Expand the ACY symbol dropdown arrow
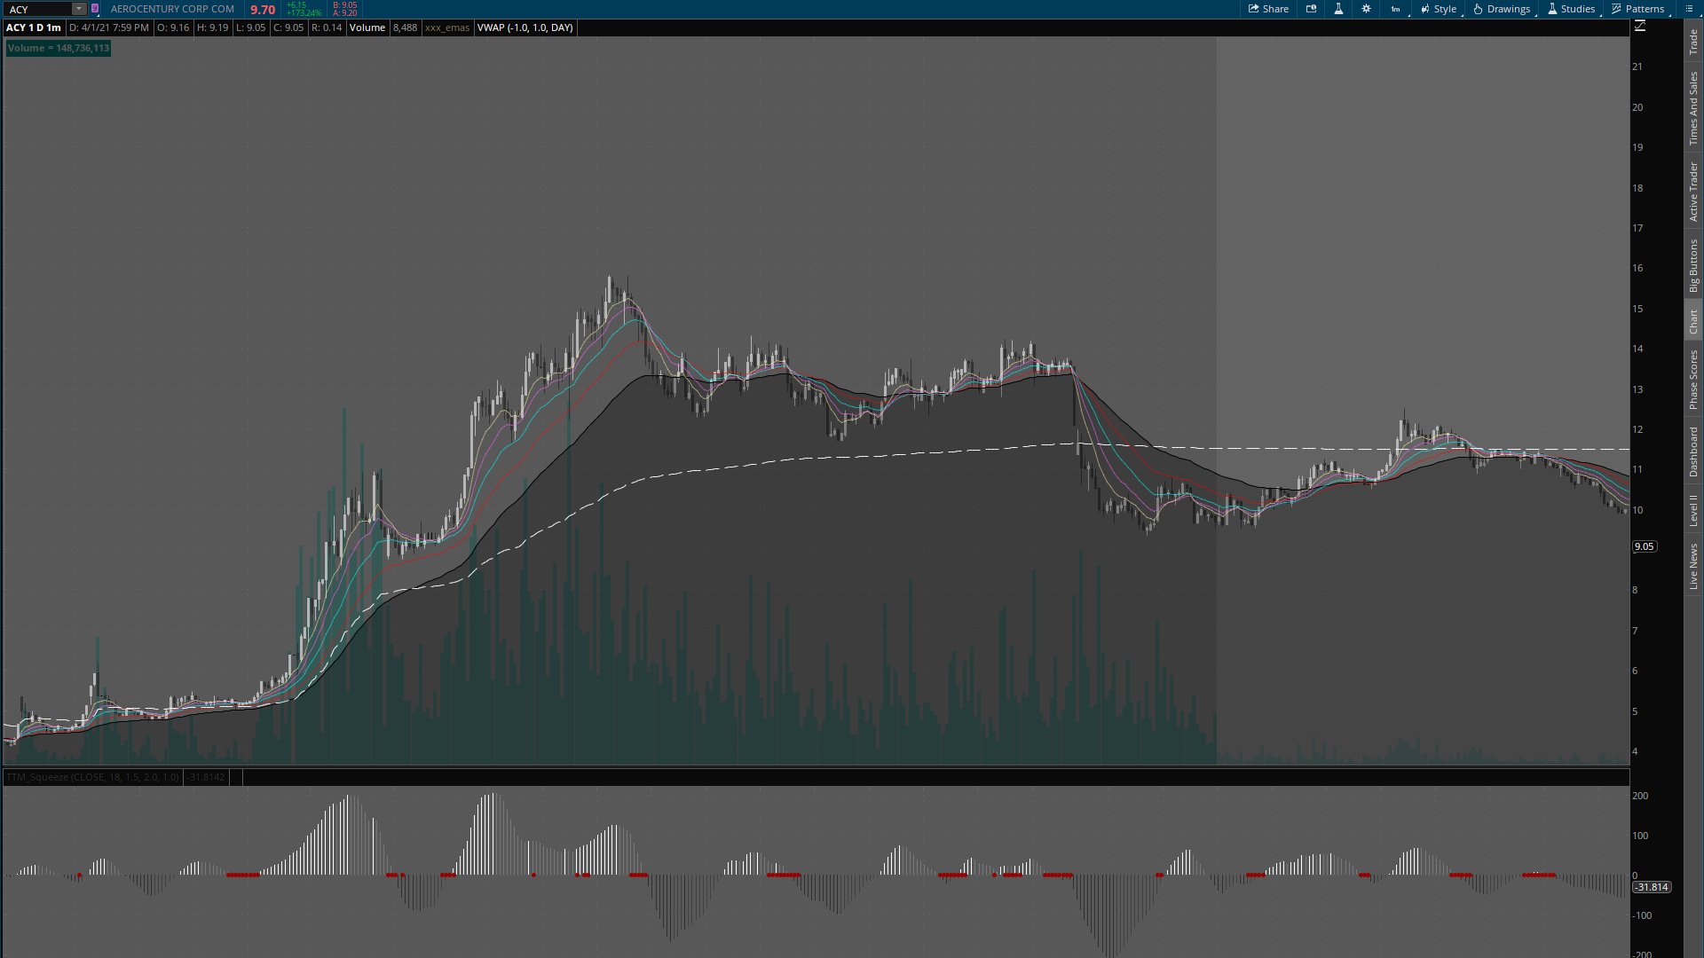Screen dimensions: 1704x958 pos(79,9)
